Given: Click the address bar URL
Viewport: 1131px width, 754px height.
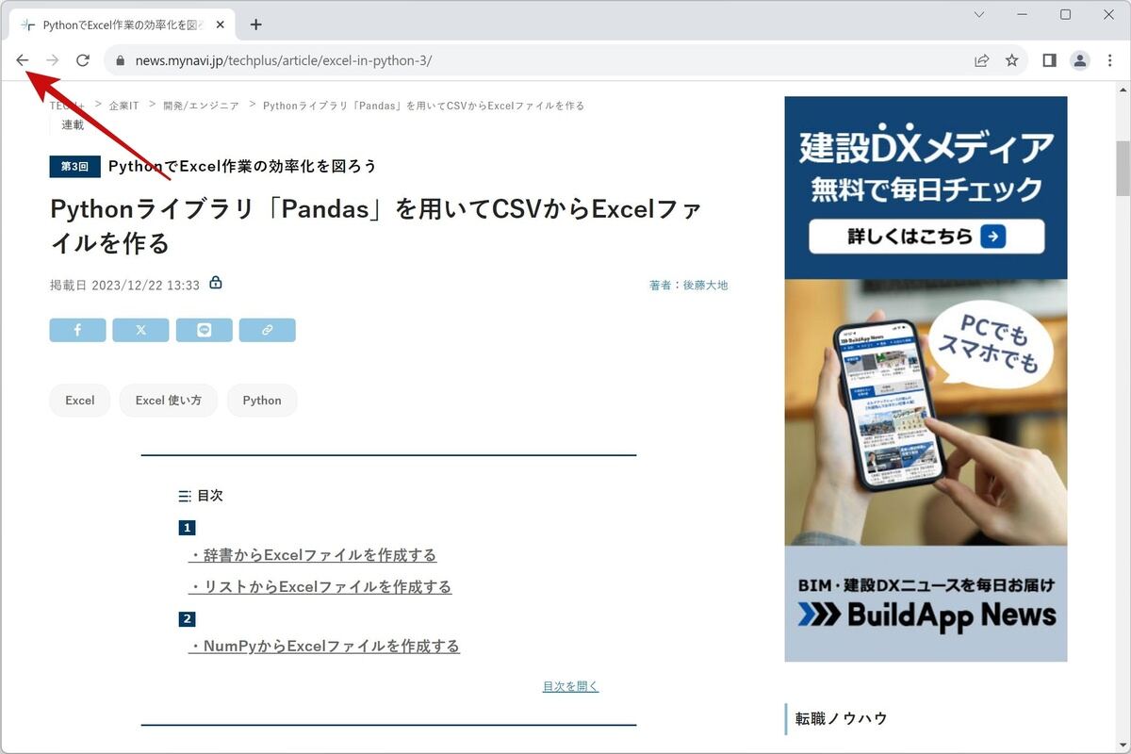Looking at the screenshot, I should click(284, 60).
